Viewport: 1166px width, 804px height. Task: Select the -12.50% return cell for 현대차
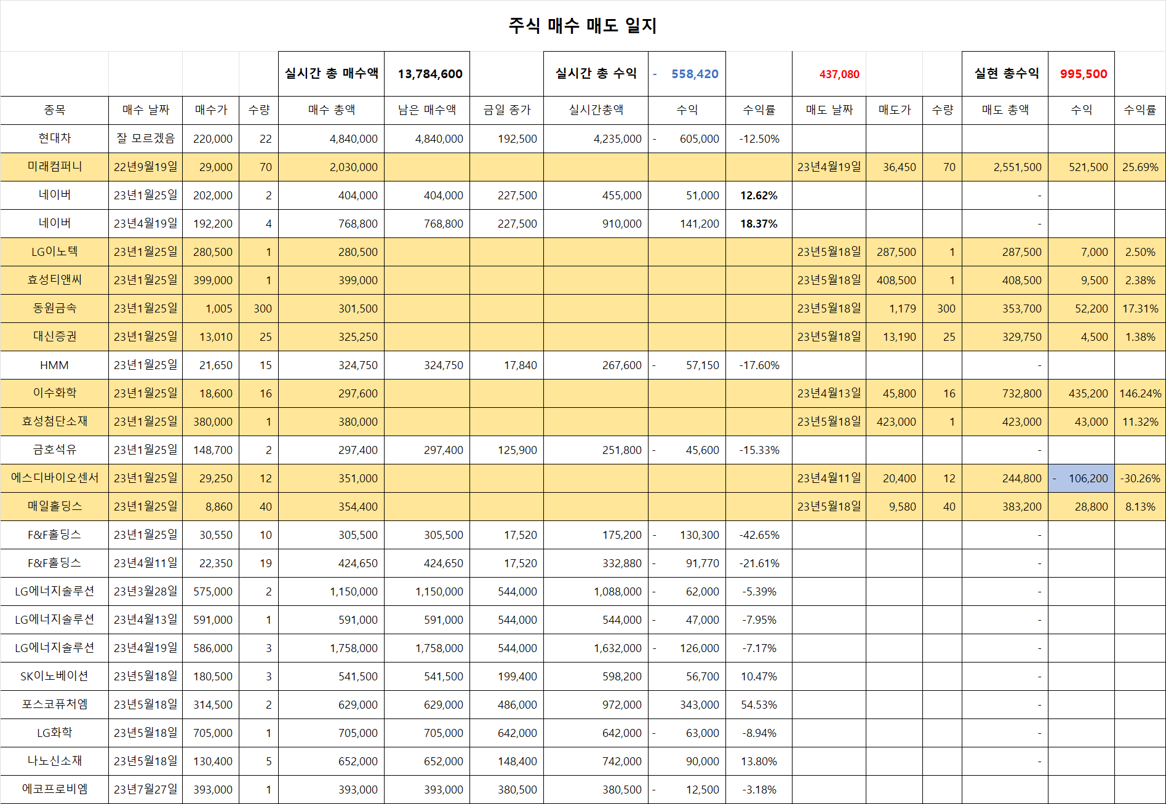[x=759, y=138]
